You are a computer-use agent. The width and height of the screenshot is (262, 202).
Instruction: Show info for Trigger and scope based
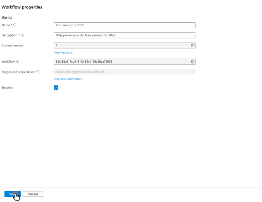(x=38, y=72)
